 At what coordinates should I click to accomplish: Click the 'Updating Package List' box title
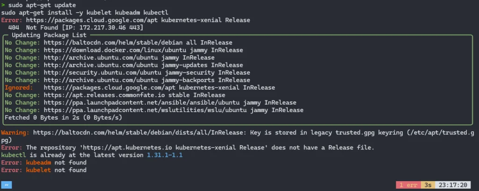tap(49, 35)
